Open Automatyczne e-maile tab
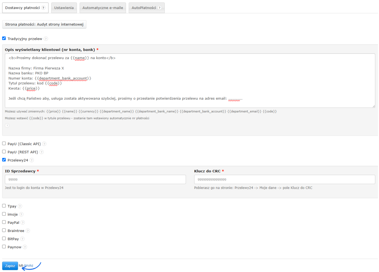The height and width of the screenshot is (272, 379). coord(103,8)
